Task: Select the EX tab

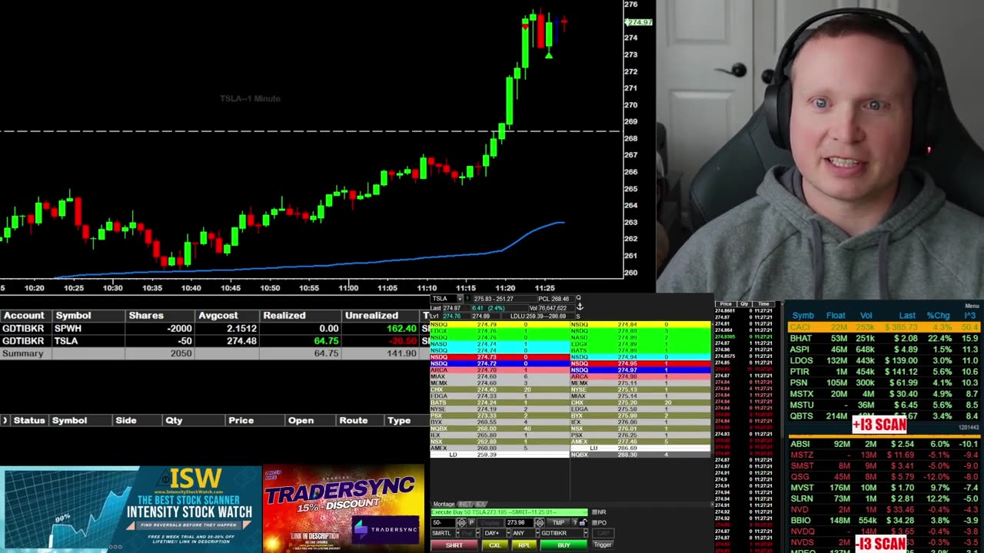Action: (481, 504)
